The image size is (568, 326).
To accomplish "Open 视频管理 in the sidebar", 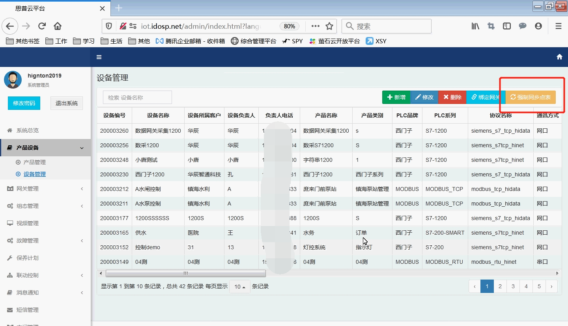I will coord(28,223).
